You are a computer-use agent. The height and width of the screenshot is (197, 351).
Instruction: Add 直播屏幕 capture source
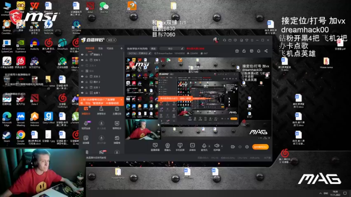[x=155, y=147]
